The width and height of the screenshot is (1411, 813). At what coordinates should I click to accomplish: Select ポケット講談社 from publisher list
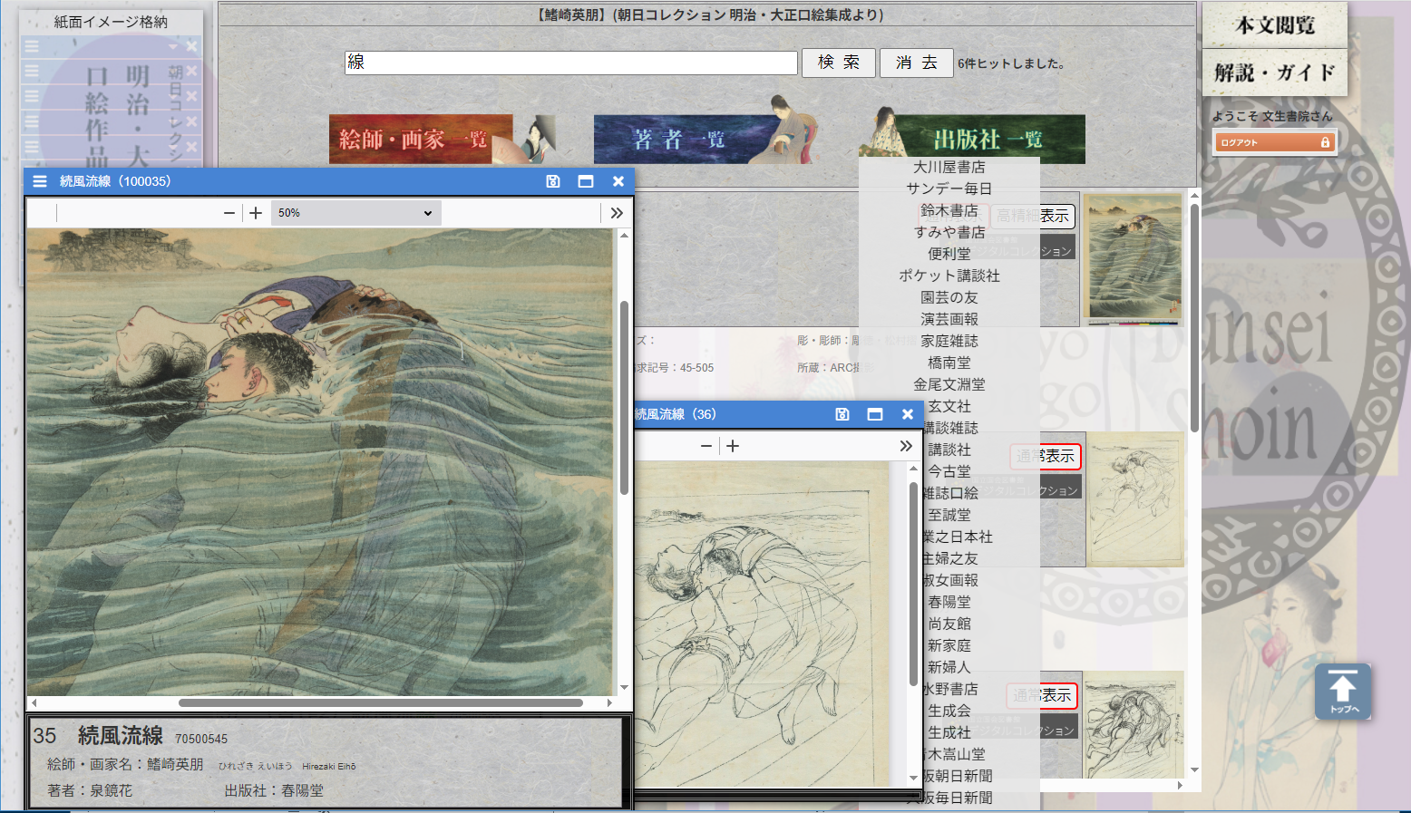pos(949,276)
